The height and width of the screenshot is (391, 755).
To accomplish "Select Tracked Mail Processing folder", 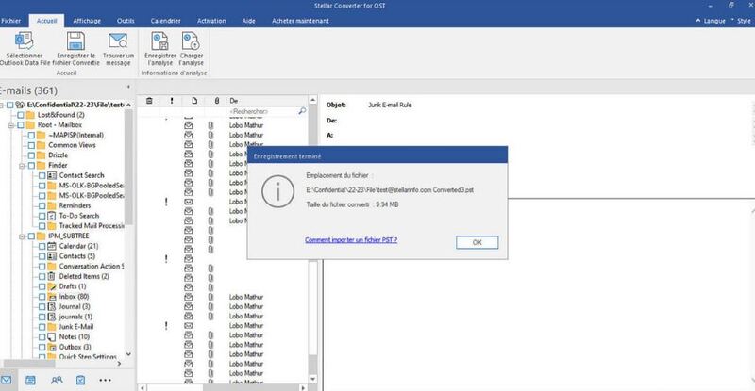I will click(92, 225).
